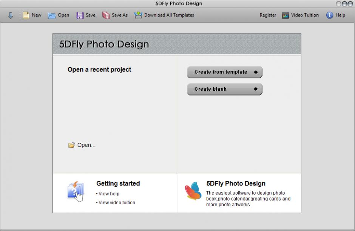The height and width of the screenshot is (231, 355).
Task: Click the Create from template button
Action: (x=225, y=72)
